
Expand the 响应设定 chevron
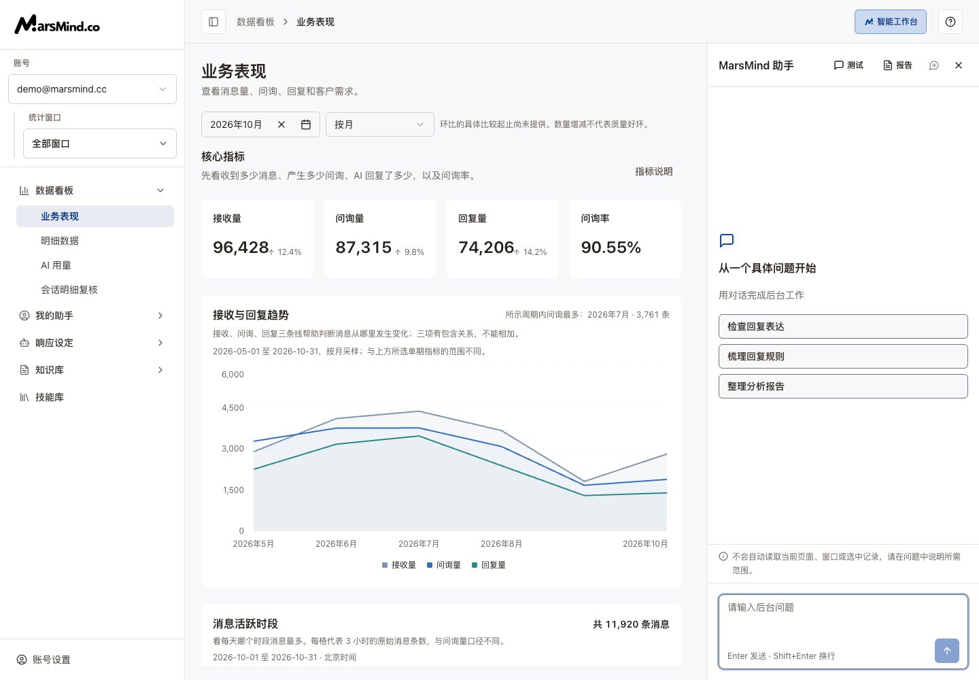tap(160, 343)
